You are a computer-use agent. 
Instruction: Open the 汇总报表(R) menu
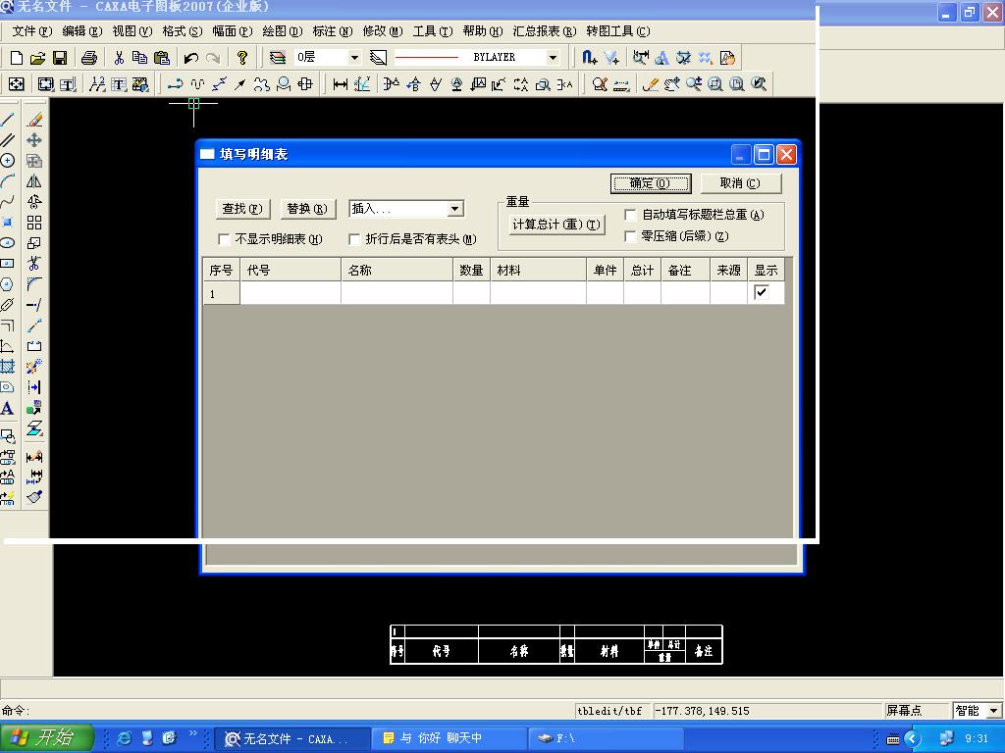544,31
